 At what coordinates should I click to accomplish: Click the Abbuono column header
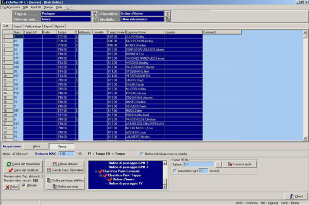tap(85, 32)
